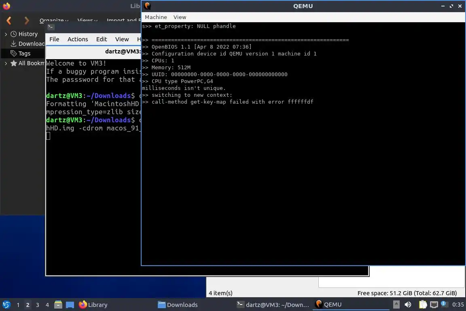This screenshot has height=311, width=466.
Task: Open the LXQt application menu
Action: click(6, 305)
